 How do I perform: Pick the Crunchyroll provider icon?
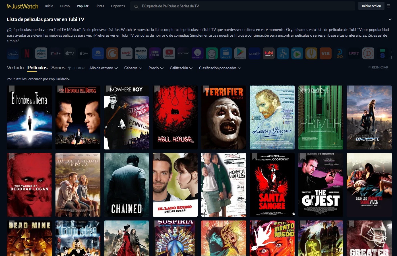point(112,53)
